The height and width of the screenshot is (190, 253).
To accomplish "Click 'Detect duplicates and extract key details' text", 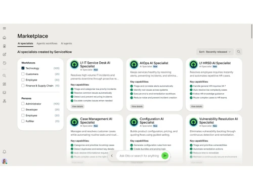I will click(94, 149).
